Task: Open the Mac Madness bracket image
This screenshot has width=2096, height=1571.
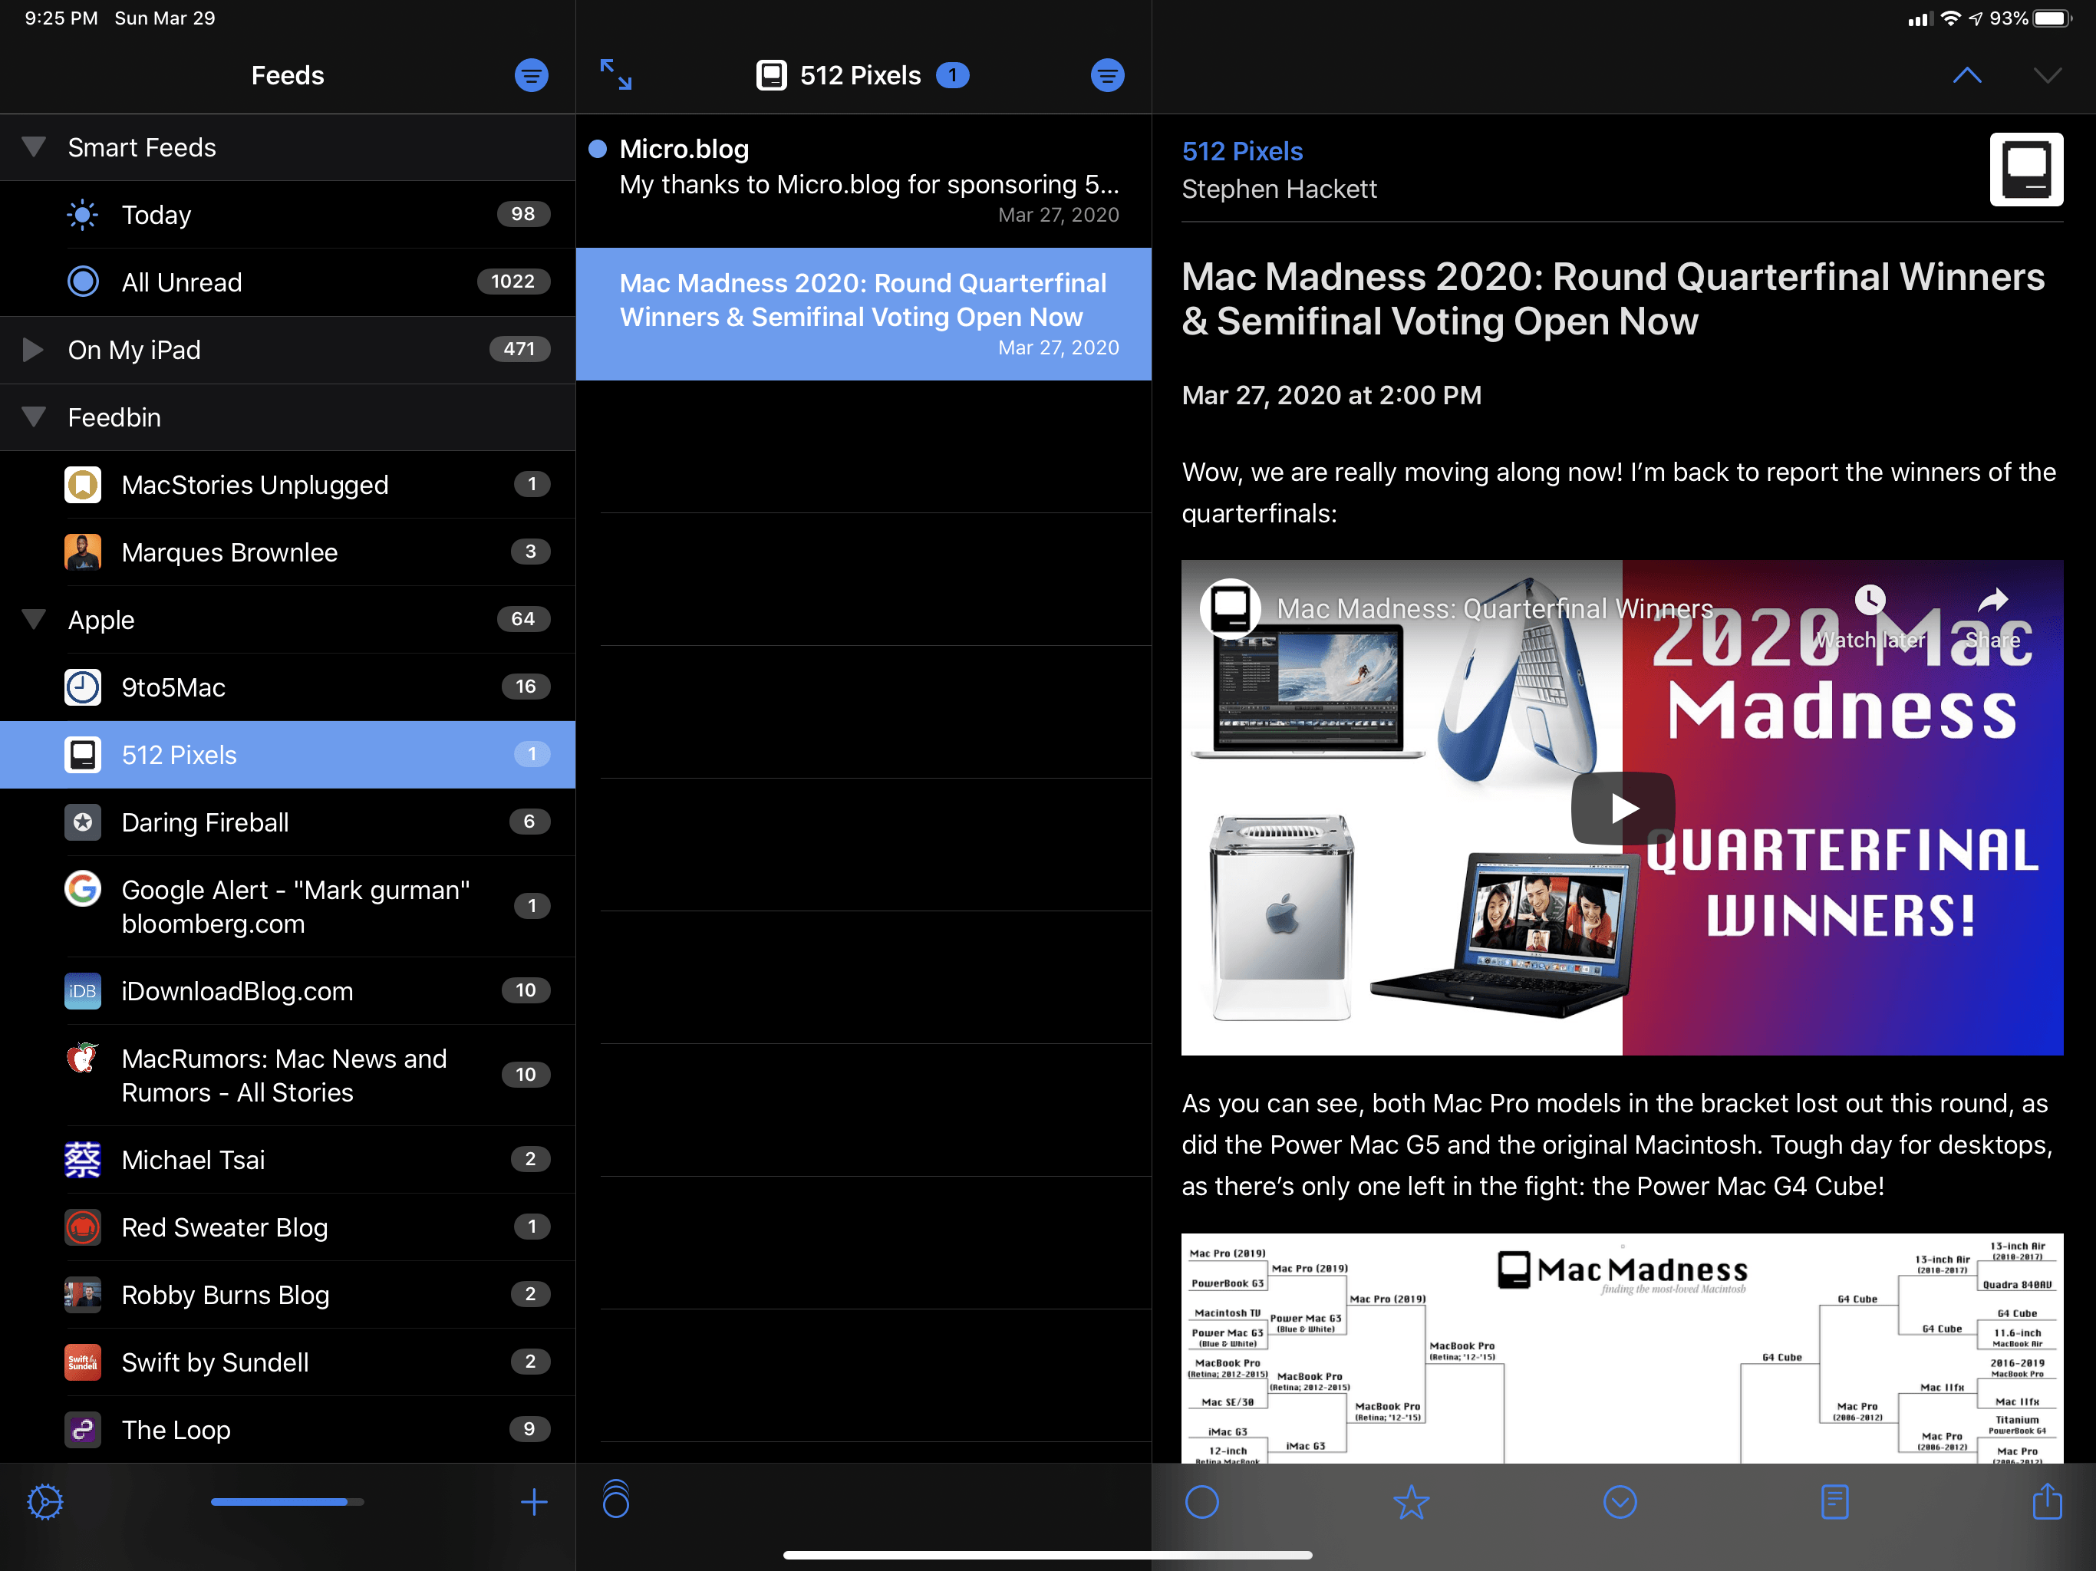Action: click(x=1622, y=1347)
